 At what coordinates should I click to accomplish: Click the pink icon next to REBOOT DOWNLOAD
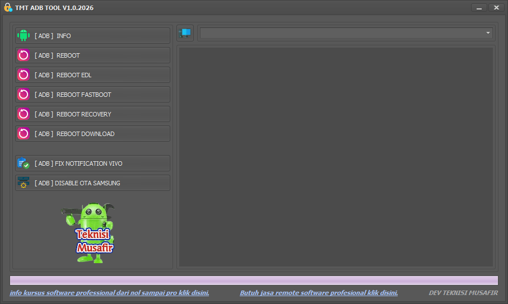[x=23, y=134]
